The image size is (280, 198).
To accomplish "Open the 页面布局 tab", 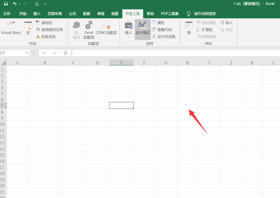I will click(55, 14).
